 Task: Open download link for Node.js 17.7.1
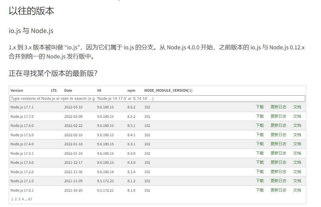260,107
